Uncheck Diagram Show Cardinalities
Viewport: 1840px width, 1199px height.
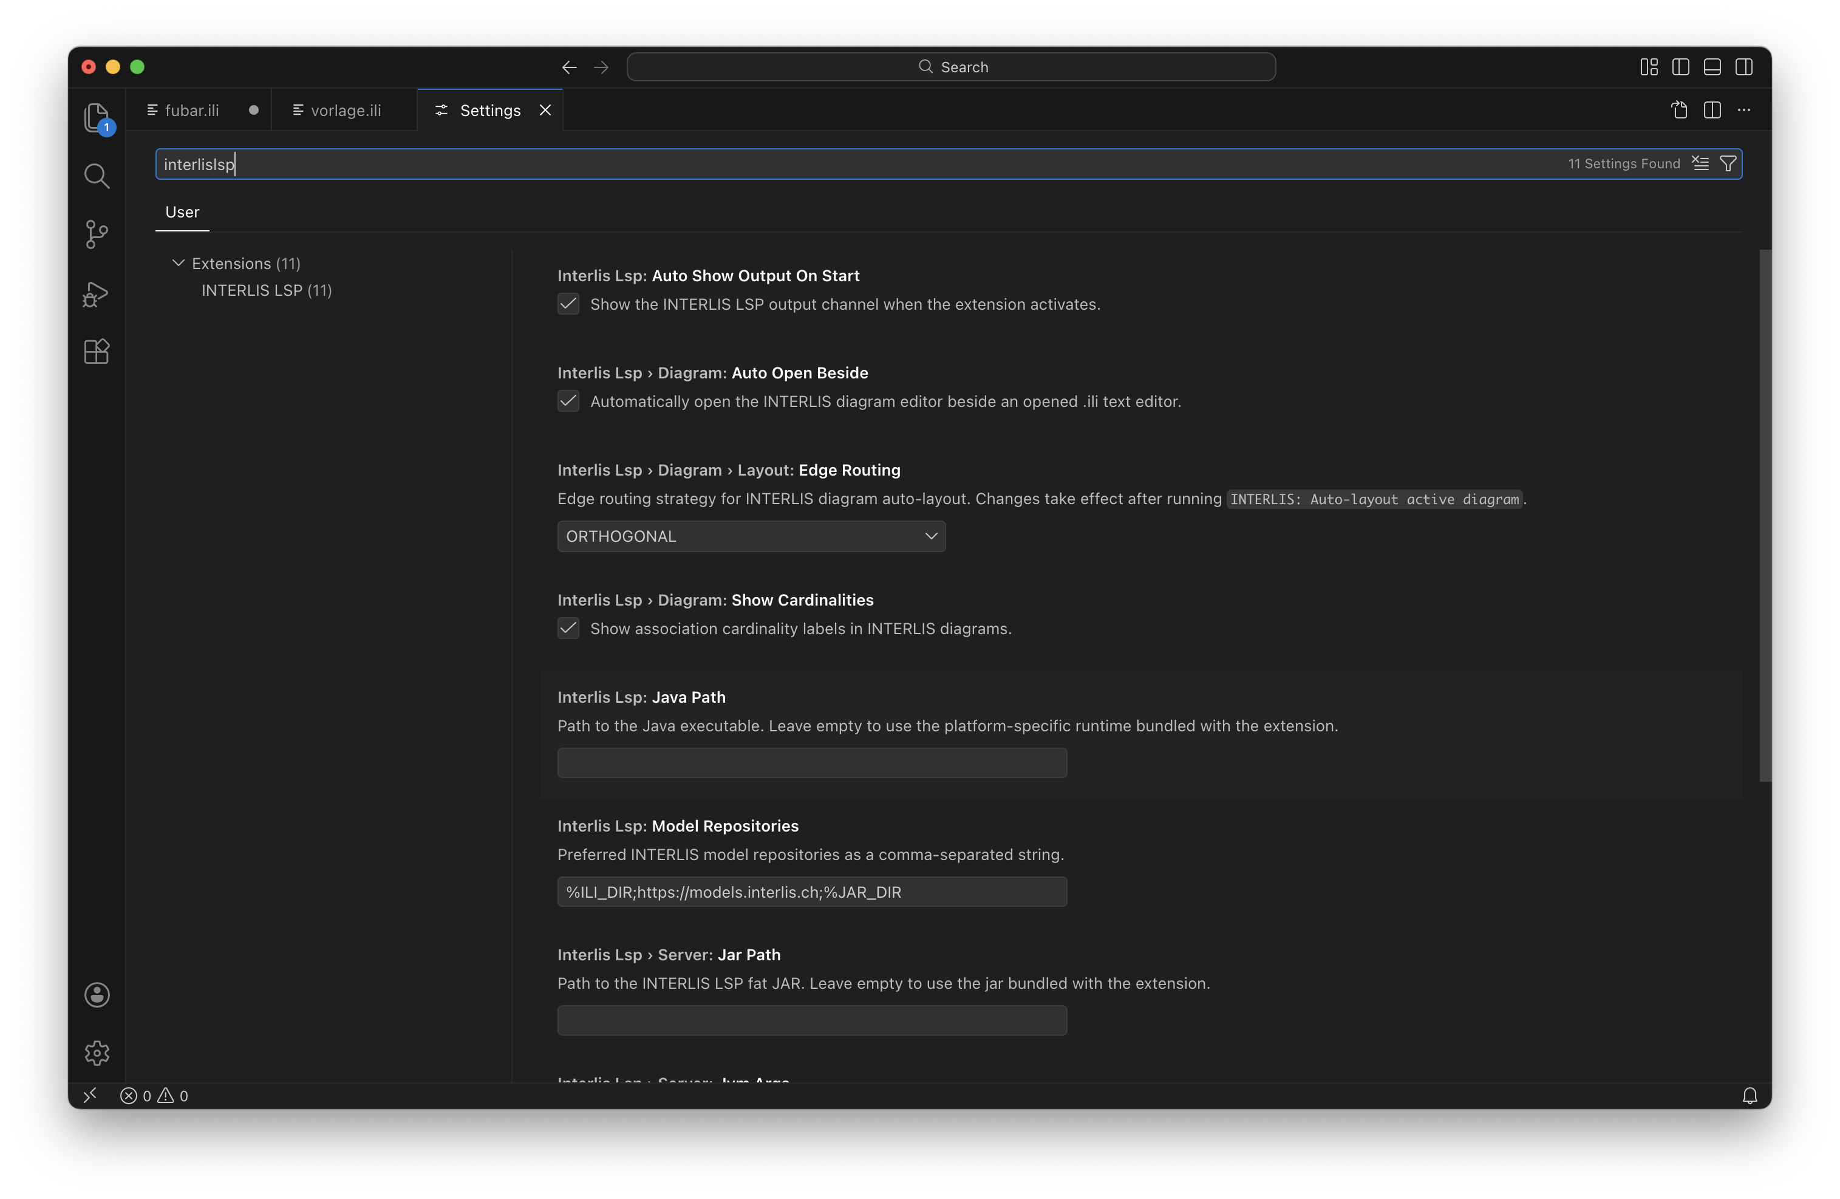click(x=568, y=627)
